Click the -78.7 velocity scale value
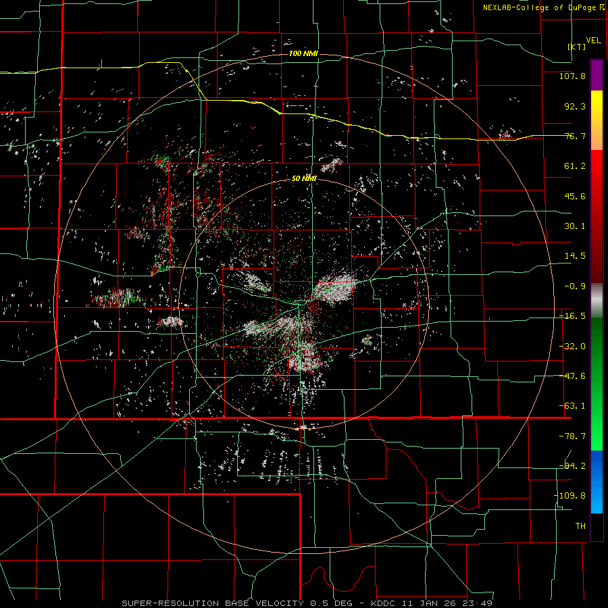This screenshot has height=608, width=608. click(572, 436)
